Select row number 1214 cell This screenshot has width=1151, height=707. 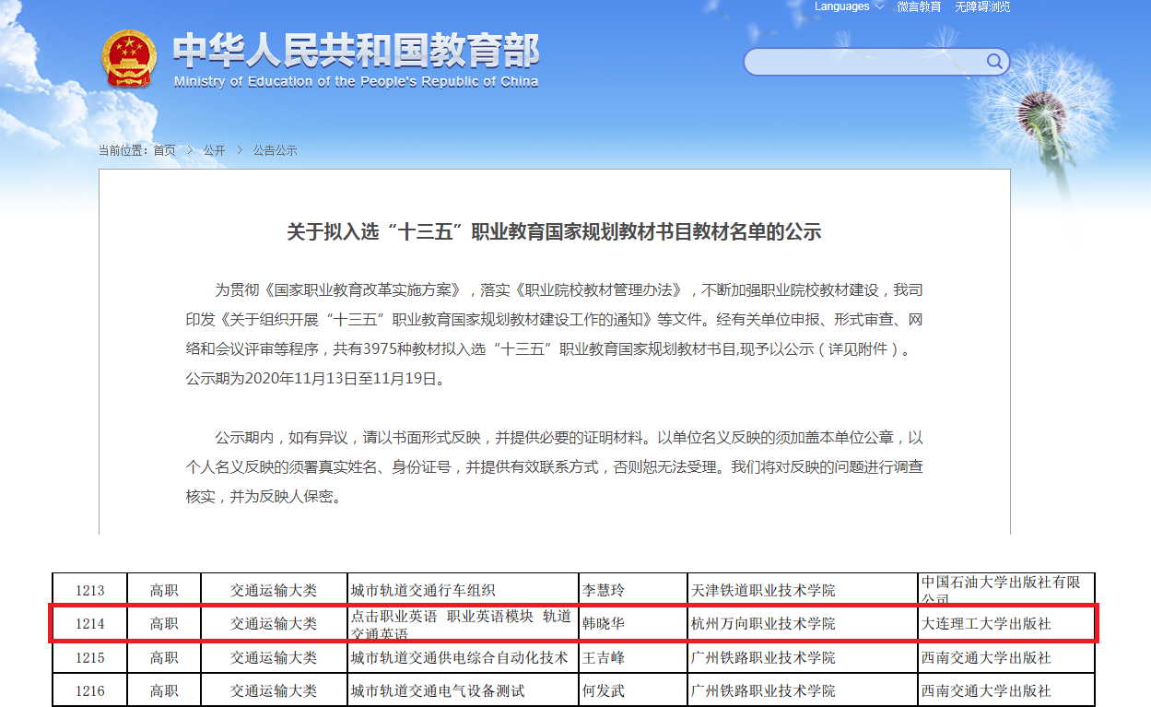[x=90, y=624]
